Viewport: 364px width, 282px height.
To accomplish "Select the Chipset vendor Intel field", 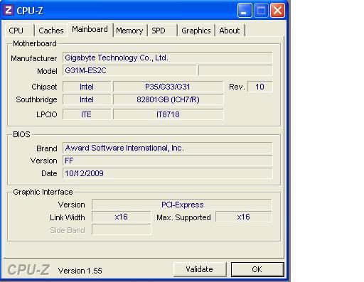I will (x=87, y=87).
